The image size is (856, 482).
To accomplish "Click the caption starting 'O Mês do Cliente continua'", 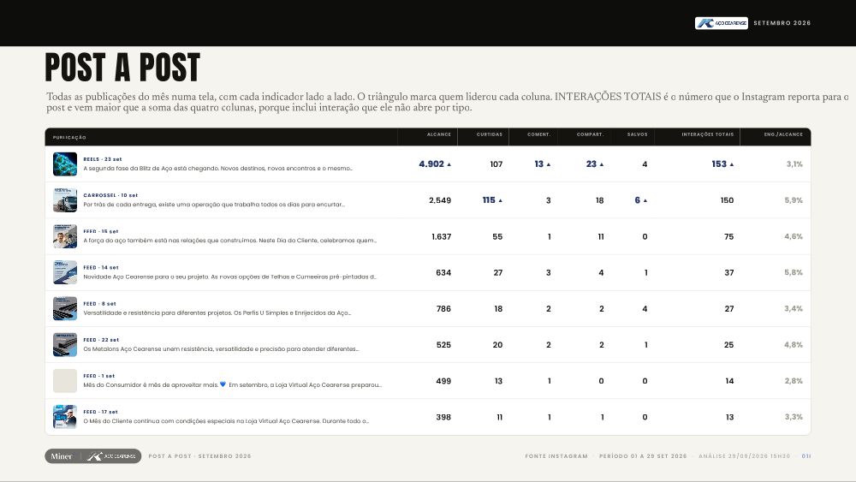I will click(226, 421).
